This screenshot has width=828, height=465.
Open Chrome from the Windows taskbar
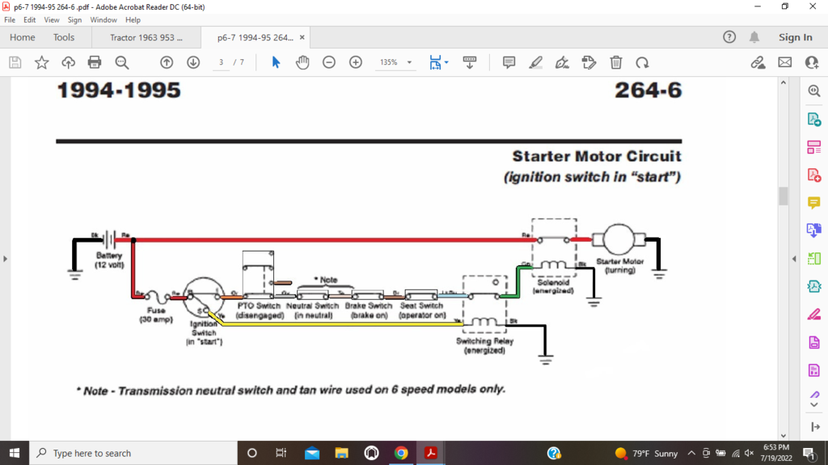coord(401,453)
